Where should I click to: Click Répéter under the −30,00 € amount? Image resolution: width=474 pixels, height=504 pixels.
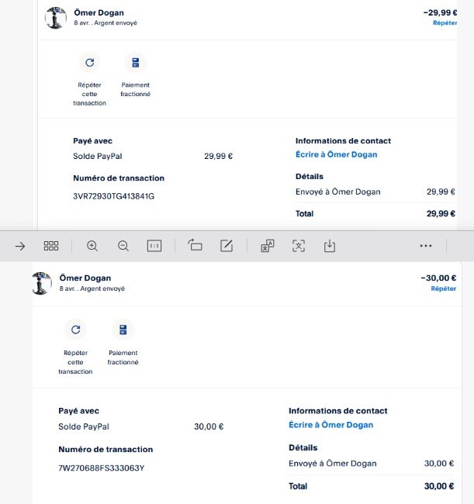click(x=443, y=288)
